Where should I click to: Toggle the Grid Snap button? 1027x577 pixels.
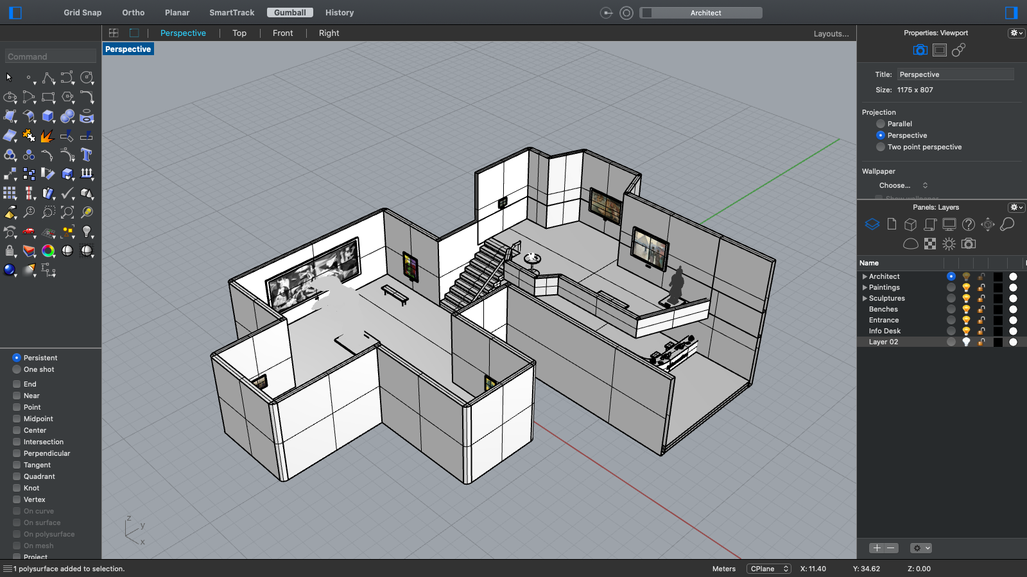coord(82,13)
